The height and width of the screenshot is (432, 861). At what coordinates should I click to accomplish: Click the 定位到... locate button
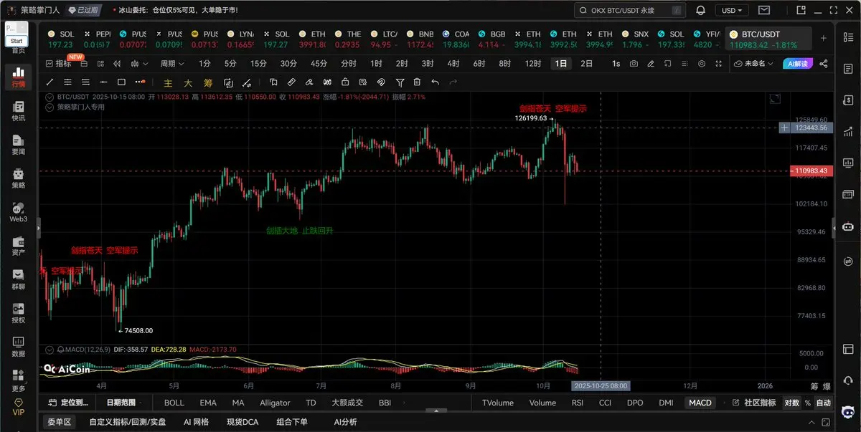69,403
